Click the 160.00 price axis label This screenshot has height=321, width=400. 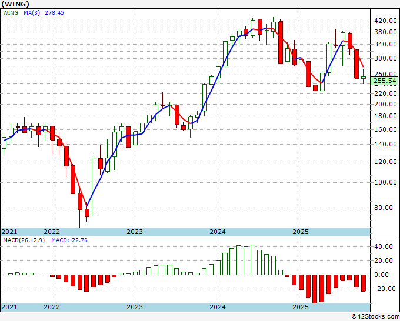point(385,129)
